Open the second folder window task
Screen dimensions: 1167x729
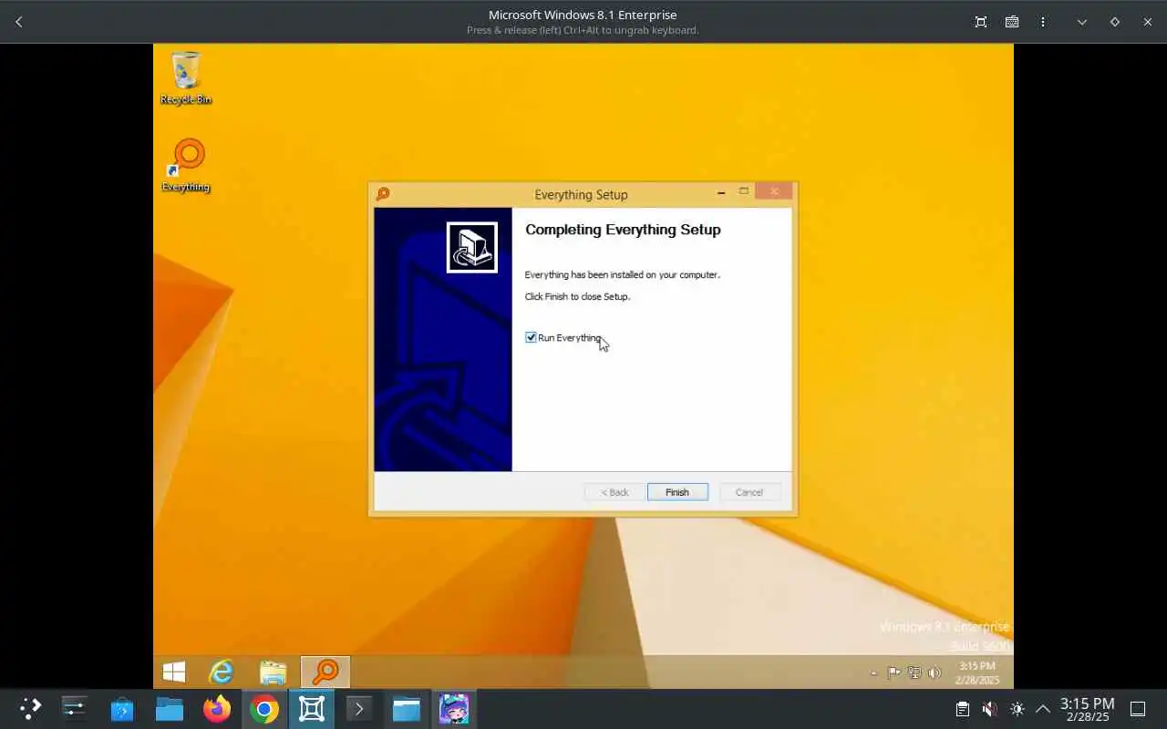coord(407,708)
